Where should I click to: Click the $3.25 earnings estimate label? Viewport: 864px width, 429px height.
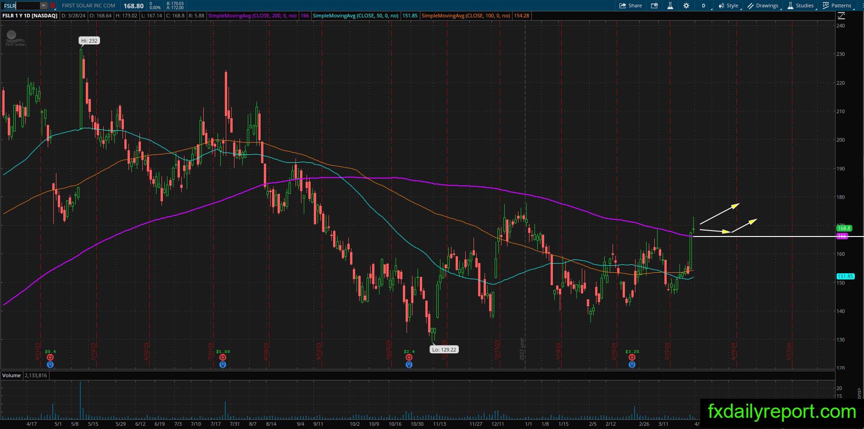pos(632,352)
